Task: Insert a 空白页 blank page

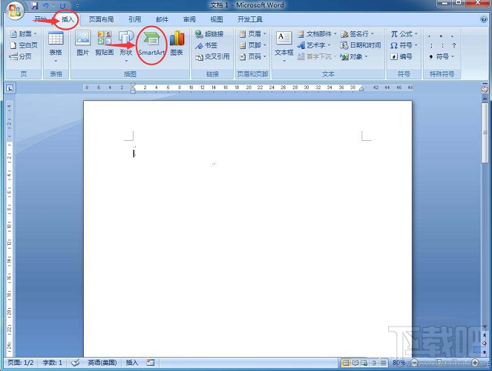Action: [24, 45]
